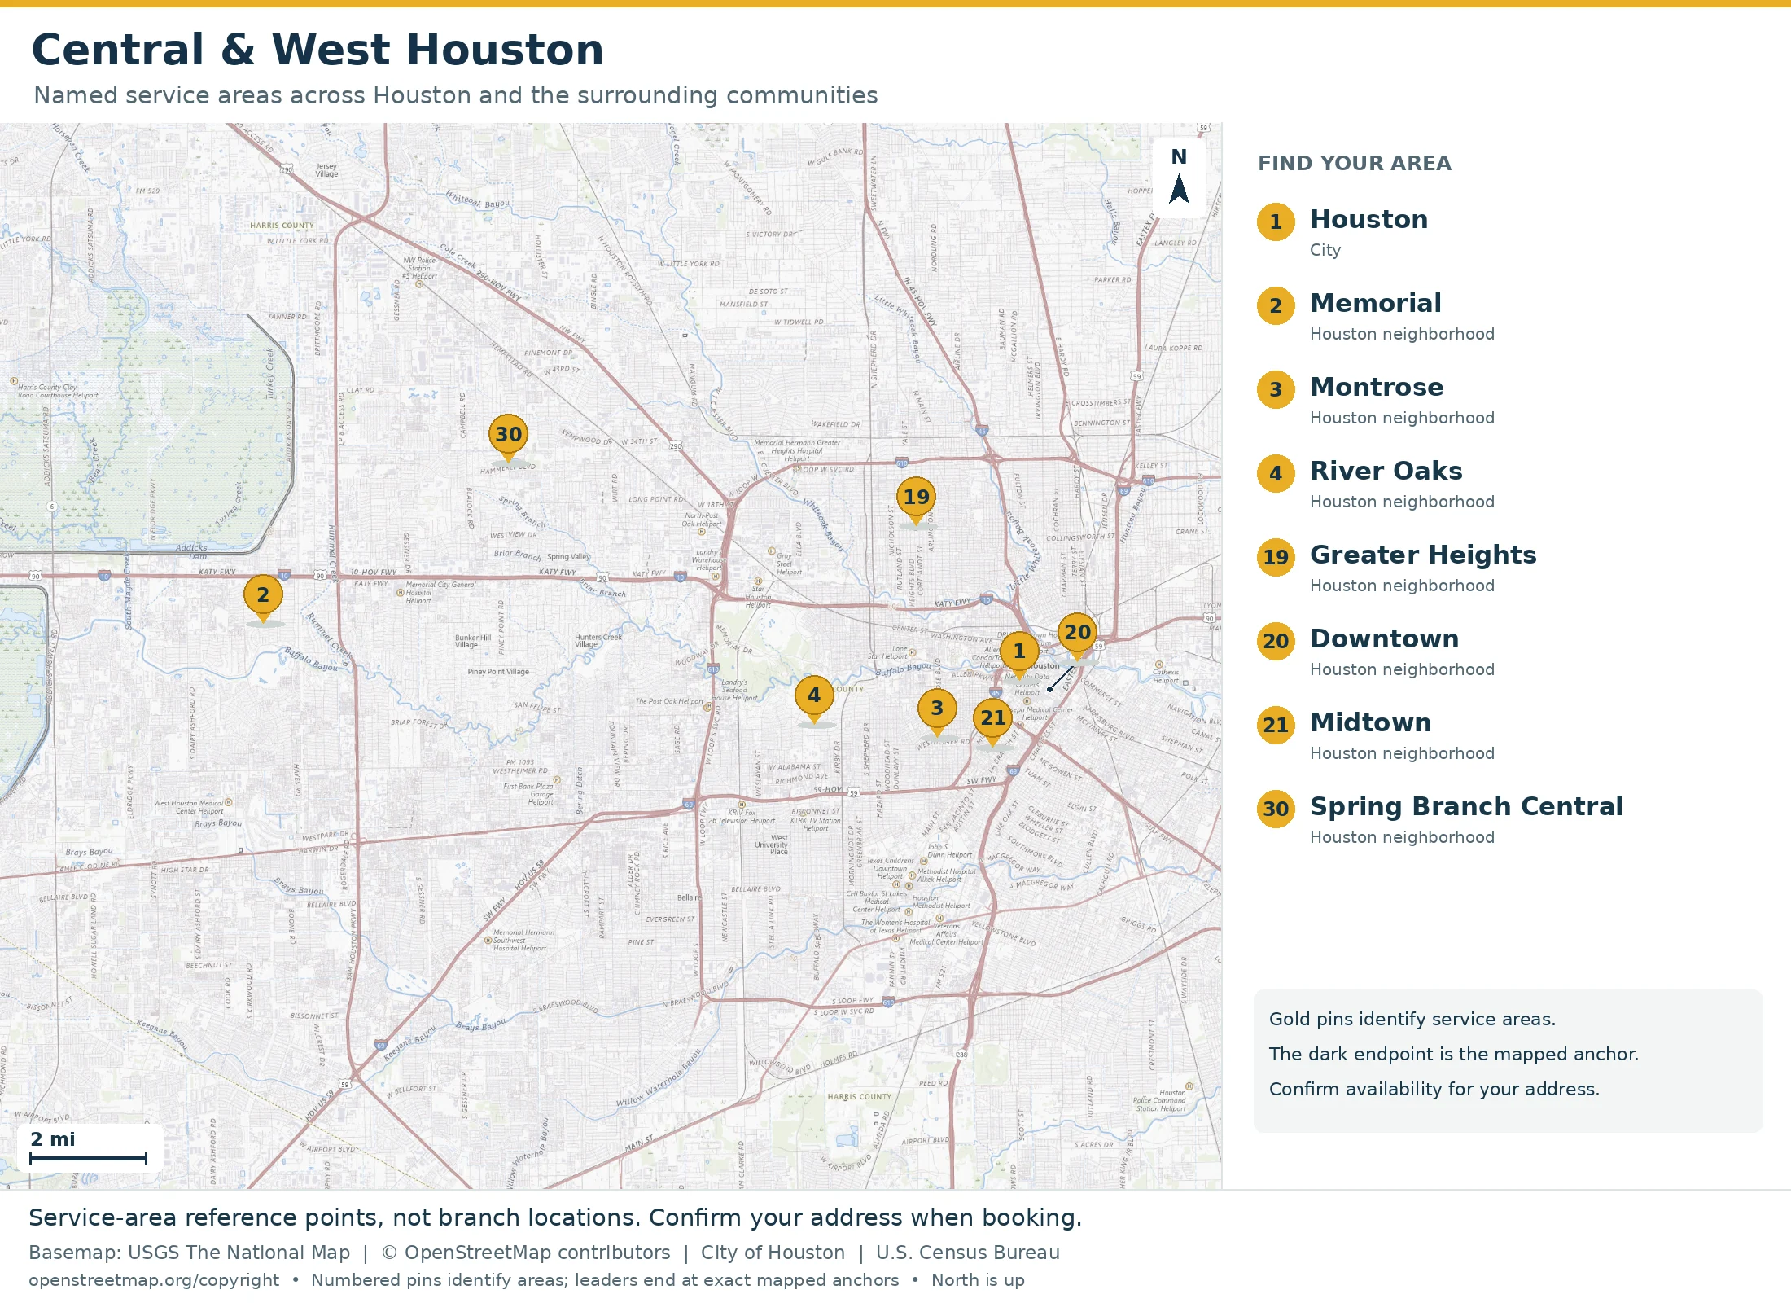1791x1303 pixels.
Task: Click legend badge 1 beside Houston
Action: click(1276, 222)
